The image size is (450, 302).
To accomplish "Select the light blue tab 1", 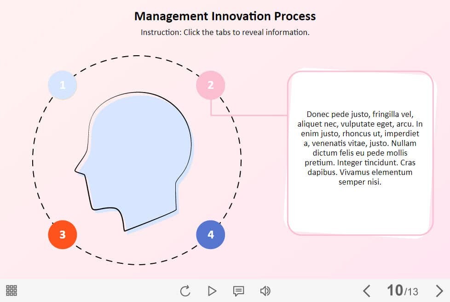I will click(63, 85).
